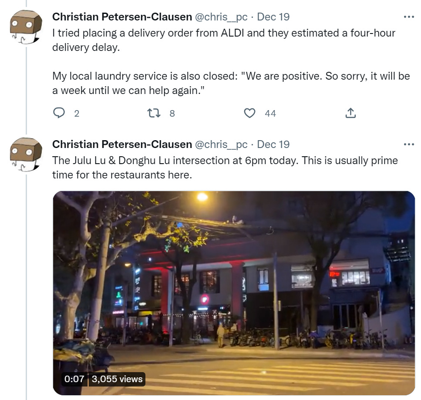View reply count 2 on first tweet

tap(77, 114)
